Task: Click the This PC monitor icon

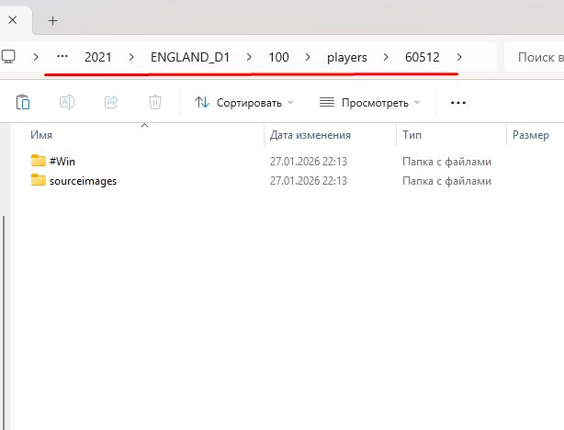Action: pos(8,57)
